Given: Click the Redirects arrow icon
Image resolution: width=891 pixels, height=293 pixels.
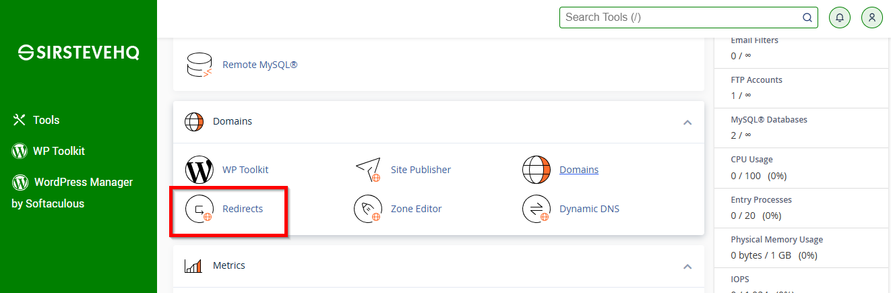Looking at the screenshot, I should point(199,209).
